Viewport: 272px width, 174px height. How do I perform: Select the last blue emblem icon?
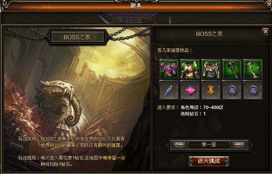pos(253,90)
